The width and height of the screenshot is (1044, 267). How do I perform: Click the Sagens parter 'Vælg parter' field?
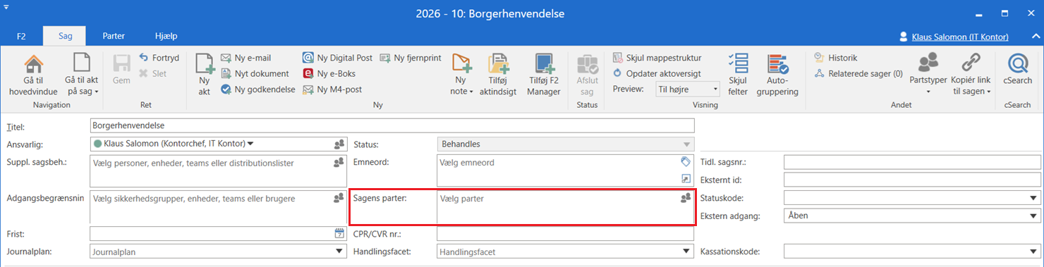566,207
